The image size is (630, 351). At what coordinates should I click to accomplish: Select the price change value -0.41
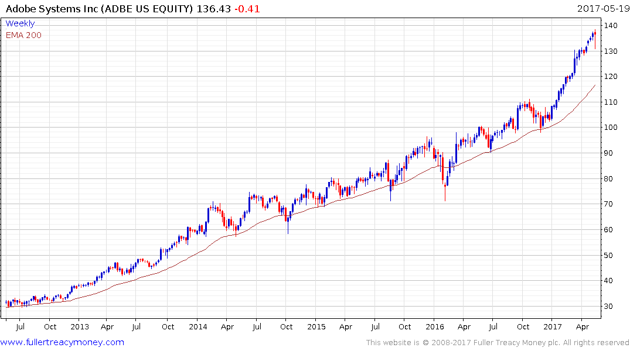pos(247,8)
